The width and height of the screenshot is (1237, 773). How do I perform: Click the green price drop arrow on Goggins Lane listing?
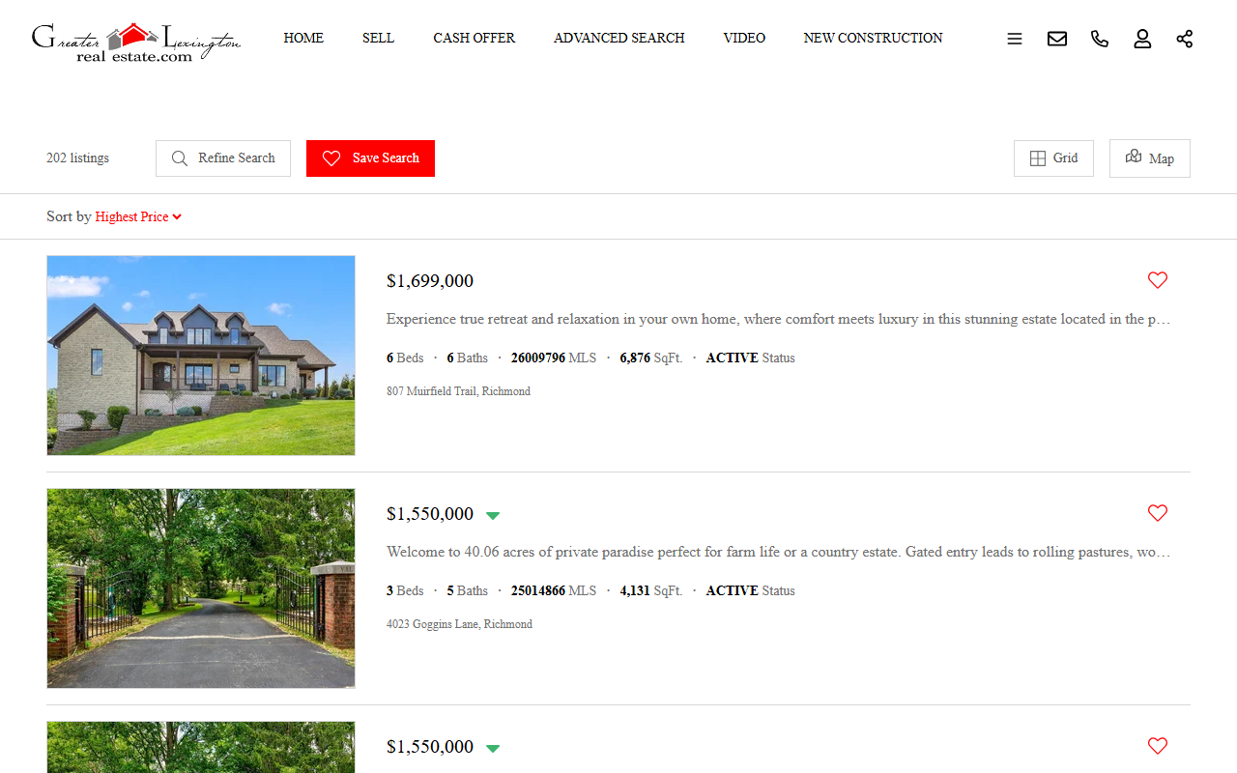coord(493,515)
